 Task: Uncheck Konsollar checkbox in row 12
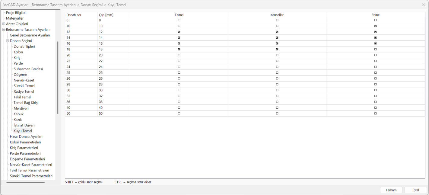tap(277, 32)
